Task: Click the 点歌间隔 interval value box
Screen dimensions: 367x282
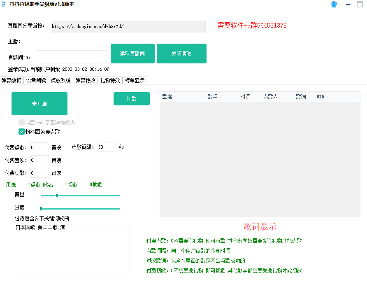Action: 106,147
